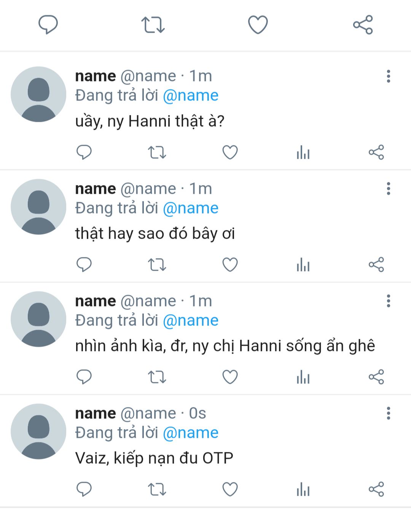
Task: Open more options for "uầy, ny Hanni thật à?" tweet
Action: click(388, 76)
